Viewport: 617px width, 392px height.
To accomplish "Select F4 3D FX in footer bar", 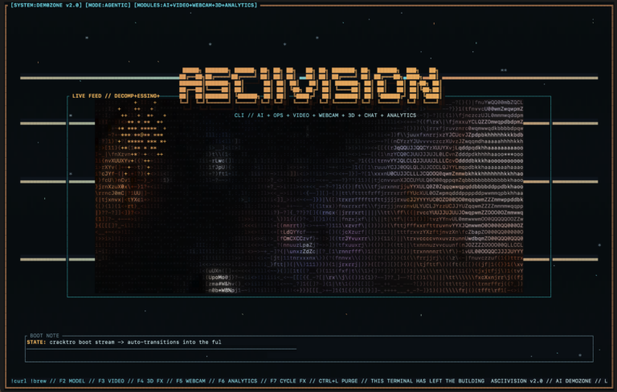I will (x=150, y=381).
